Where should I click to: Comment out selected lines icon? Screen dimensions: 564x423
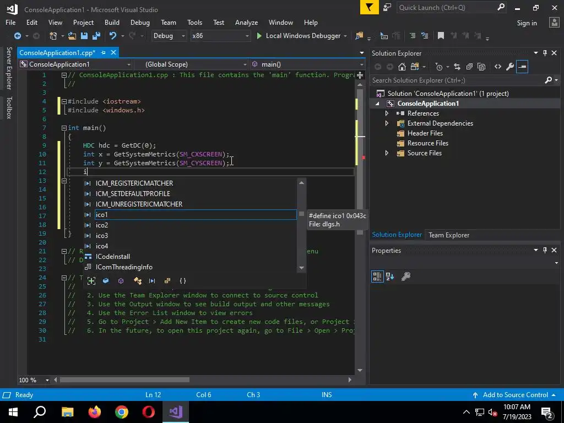(x=413, y=36)
